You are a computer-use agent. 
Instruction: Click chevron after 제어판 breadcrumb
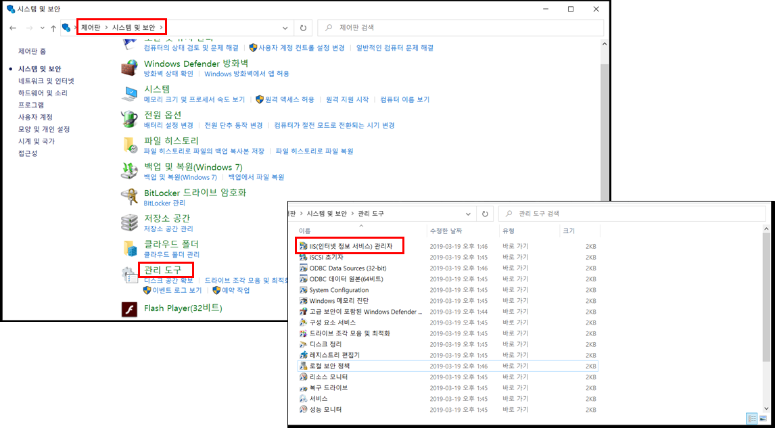point(106,28)
